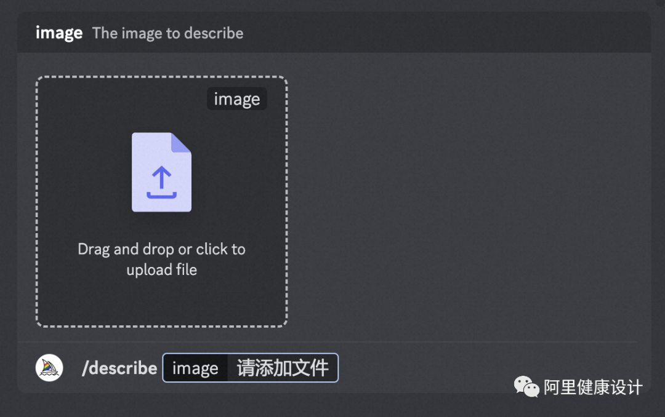
Task: Click the 'Drag and drop or click to' text
Action: coord(161,249)
